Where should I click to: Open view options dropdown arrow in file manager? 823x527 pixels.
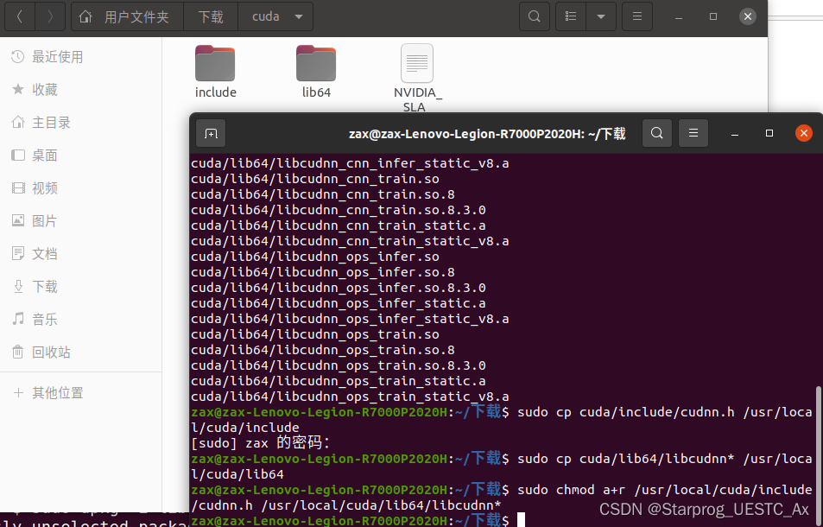point(601,16)
